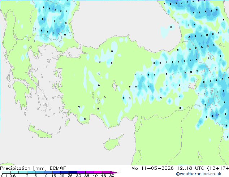Select the 30–35 mm purple legend swatch
The image size is (229, 177).
pyautogui.click(x=81, y=172)
